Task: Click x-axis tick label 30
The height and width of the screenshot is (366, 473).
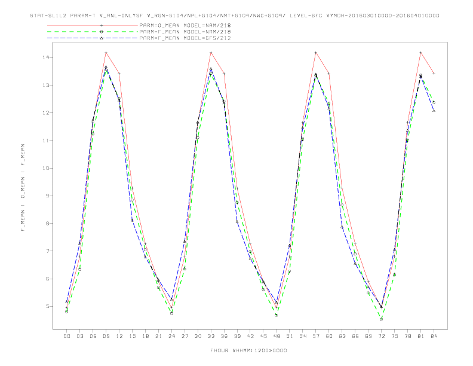Action: 198,336
